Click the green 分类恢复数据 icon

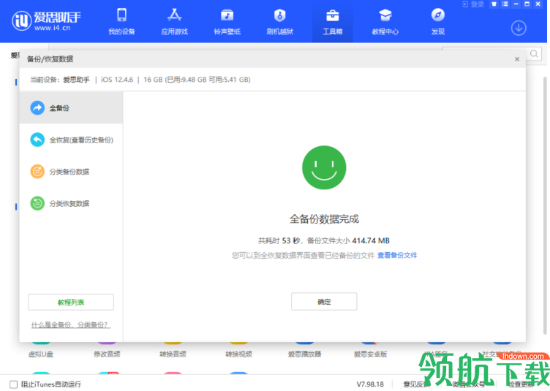[37, 203]
